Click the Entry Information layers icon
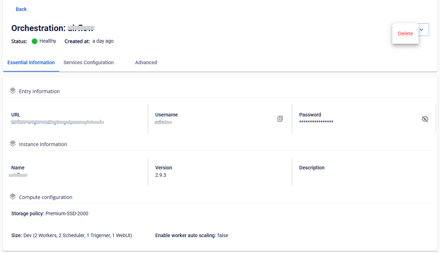This screenshot has height=253, width=440. point(13,91)
